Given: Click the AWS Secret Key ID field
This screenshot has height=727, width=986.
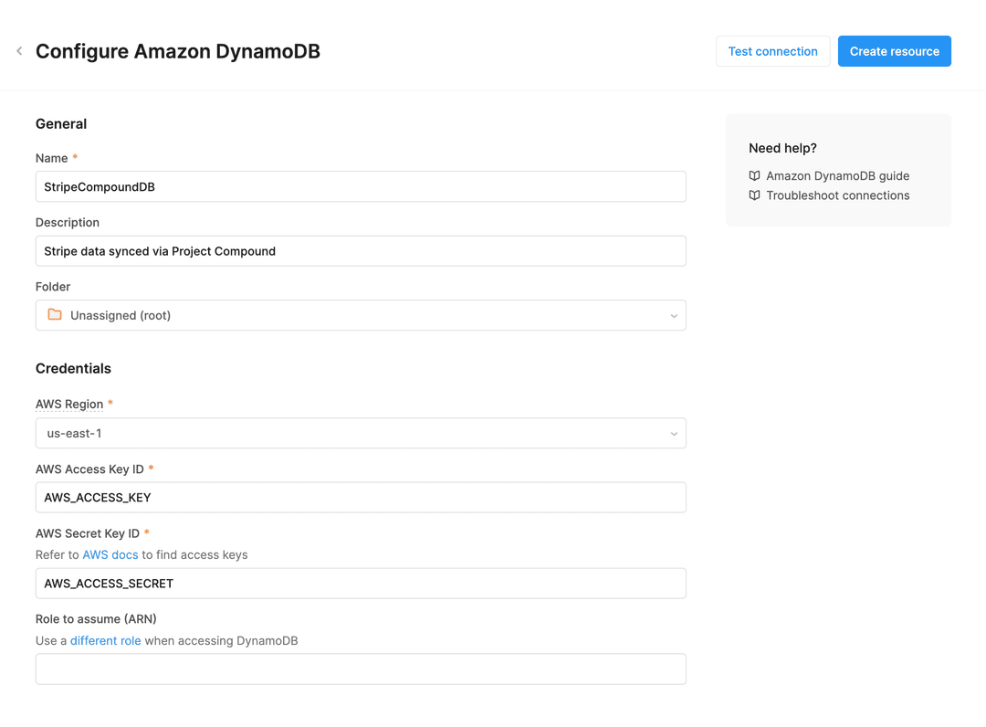Looking at the screenshot, I should coord(361,584).
